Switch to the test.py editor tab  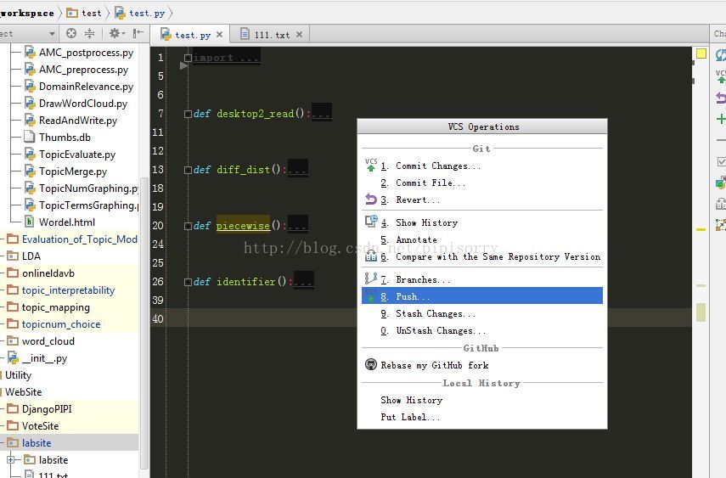click(191, 35)
